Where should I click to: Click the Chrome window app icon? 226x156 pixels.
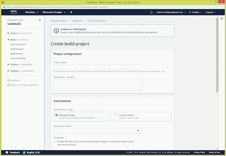3,2
